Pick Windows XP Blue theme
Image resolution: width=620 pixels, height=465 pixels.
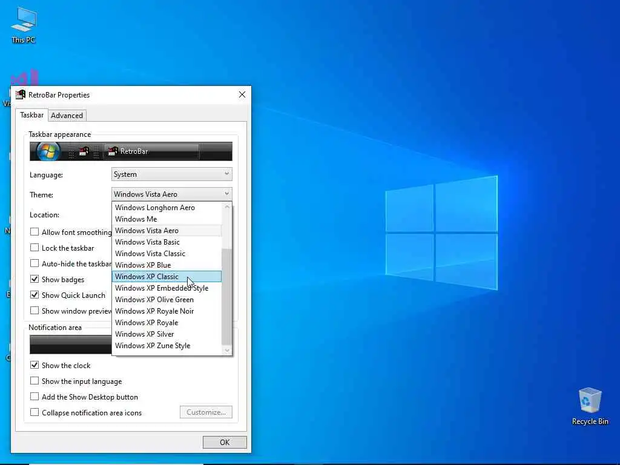167,265
